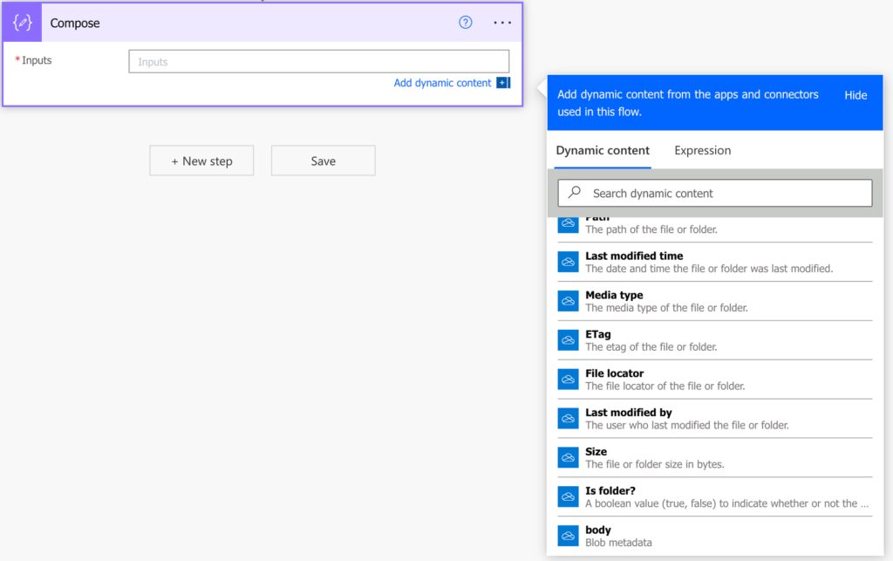This screenshot has width=893, height=561.
Task: Switch to the Expression tab
Action: point(702,150)
